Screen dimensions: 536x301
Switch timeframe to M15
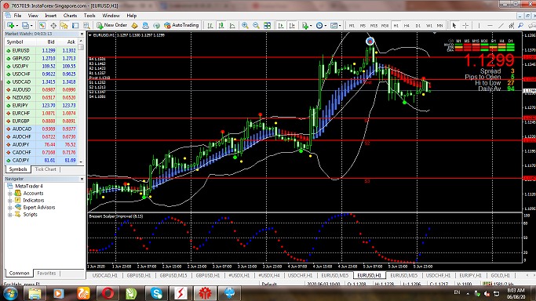374,26
